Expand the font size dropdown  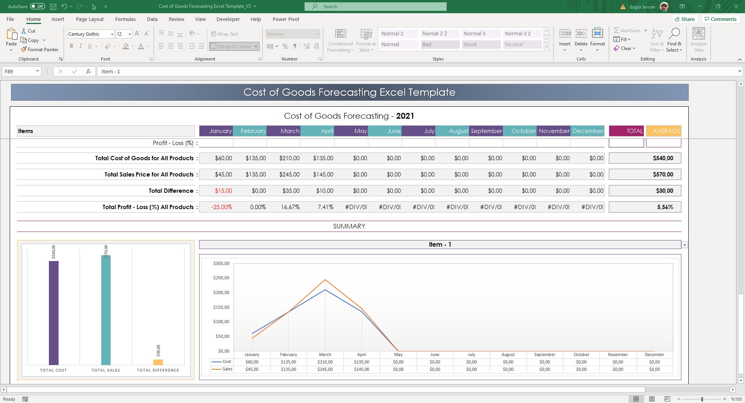(x=129, y=34)
